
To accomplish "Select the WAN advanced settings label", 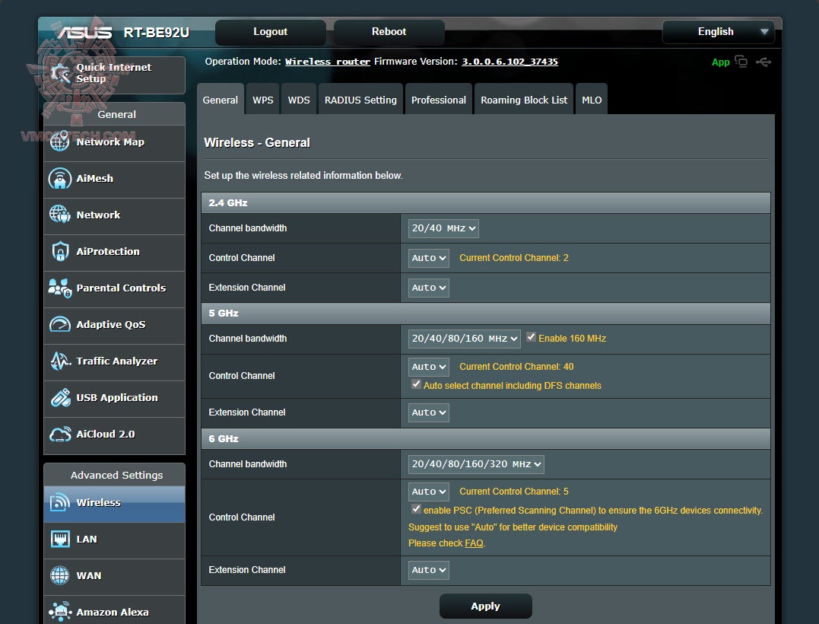I will click(x=89, y=576).
